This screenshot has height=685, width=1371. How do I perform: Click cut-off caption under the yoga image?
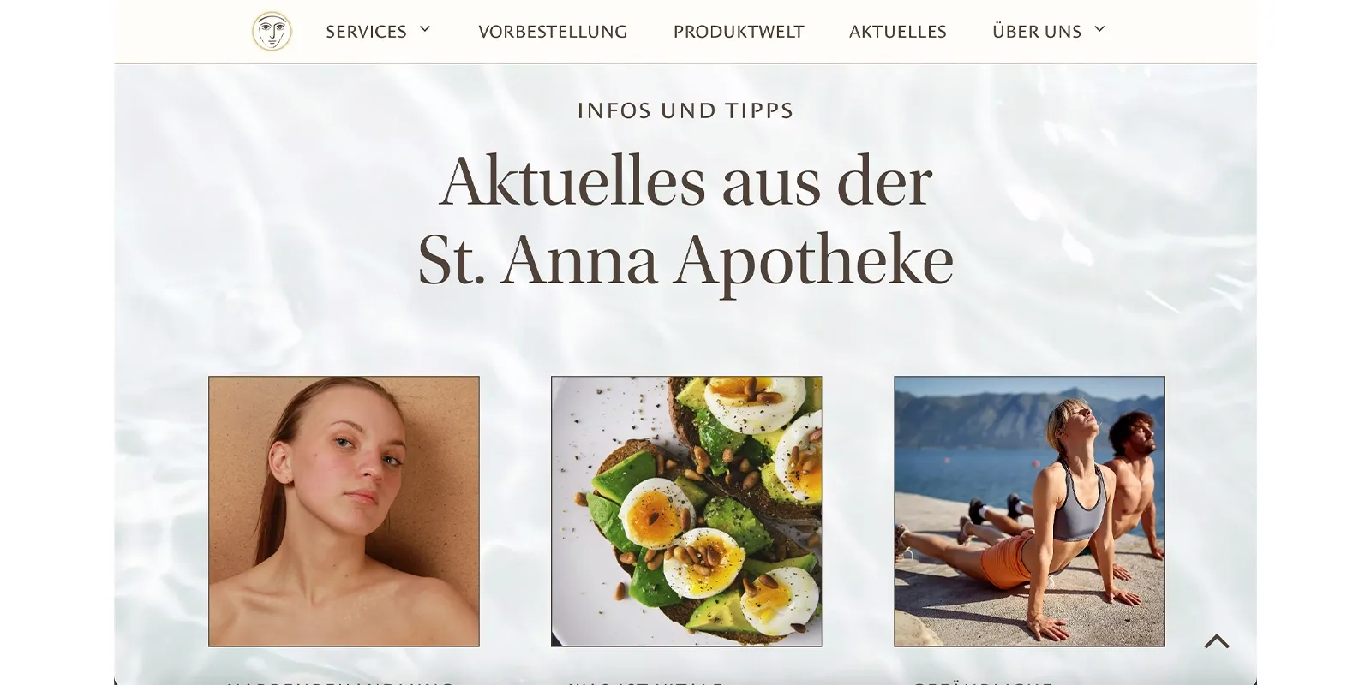click(x=982, y=682)
